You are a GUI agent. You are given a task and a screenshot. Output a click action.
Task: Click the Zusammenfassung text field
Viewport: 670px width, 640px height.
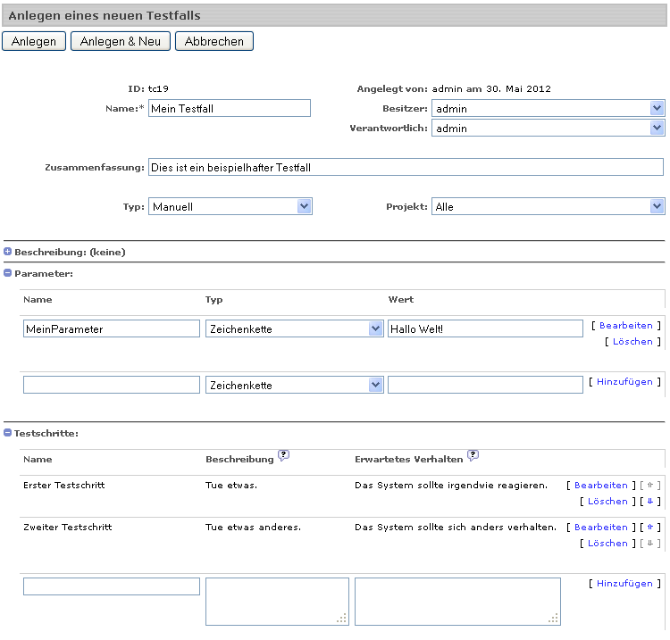(406, 168)
